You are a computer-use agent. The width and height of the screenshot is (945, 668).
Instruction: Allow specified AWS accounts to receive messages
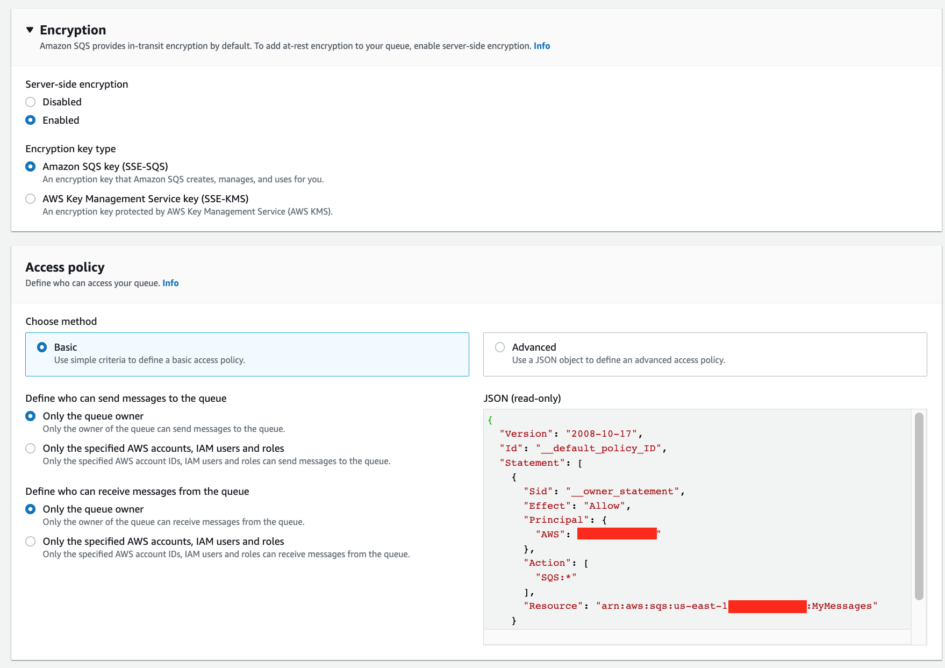31,542
